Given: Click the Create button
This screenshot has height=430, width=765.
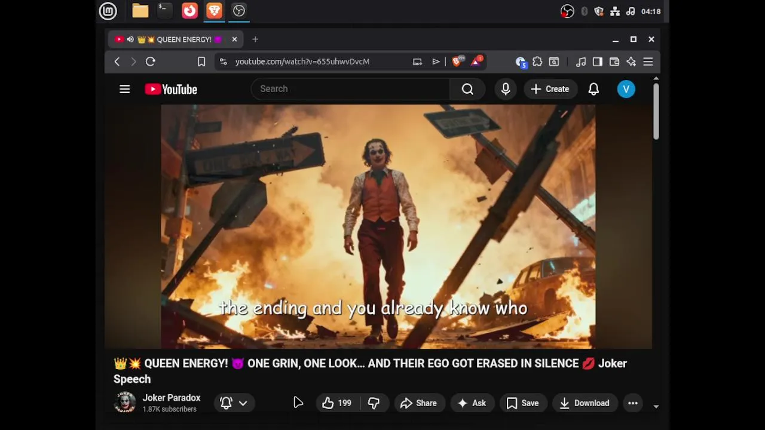Looking at the screenshot, I should (550, 89).
